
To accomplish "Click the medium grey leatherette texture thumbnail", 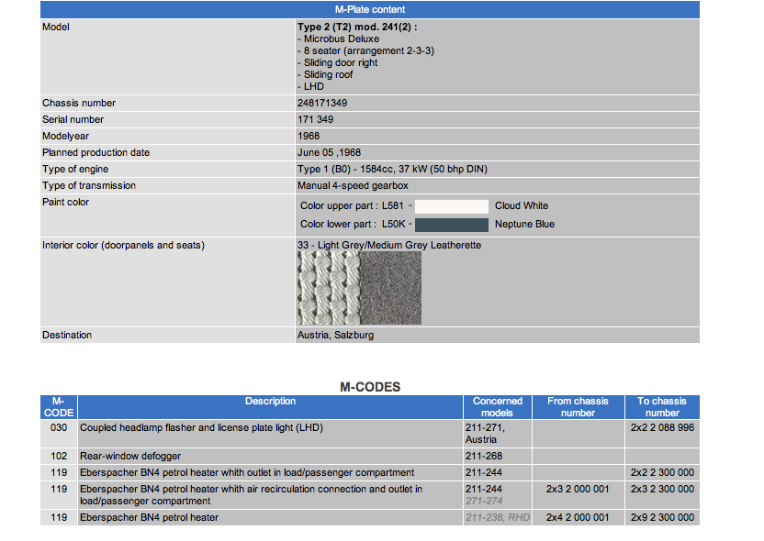I will click(390, 288).
